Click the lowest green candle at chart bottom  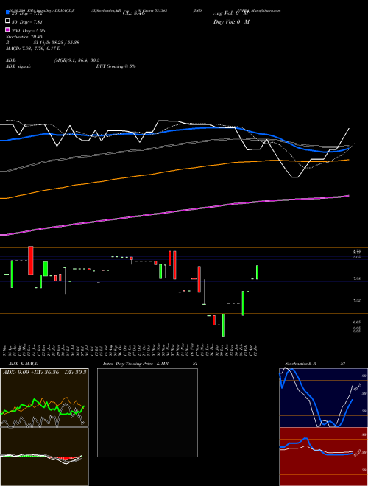coord(224,325)
